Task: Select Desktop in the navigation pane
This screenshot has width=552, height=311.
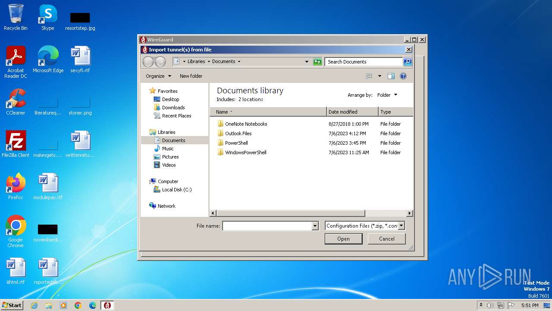Action: coord(170,99)
